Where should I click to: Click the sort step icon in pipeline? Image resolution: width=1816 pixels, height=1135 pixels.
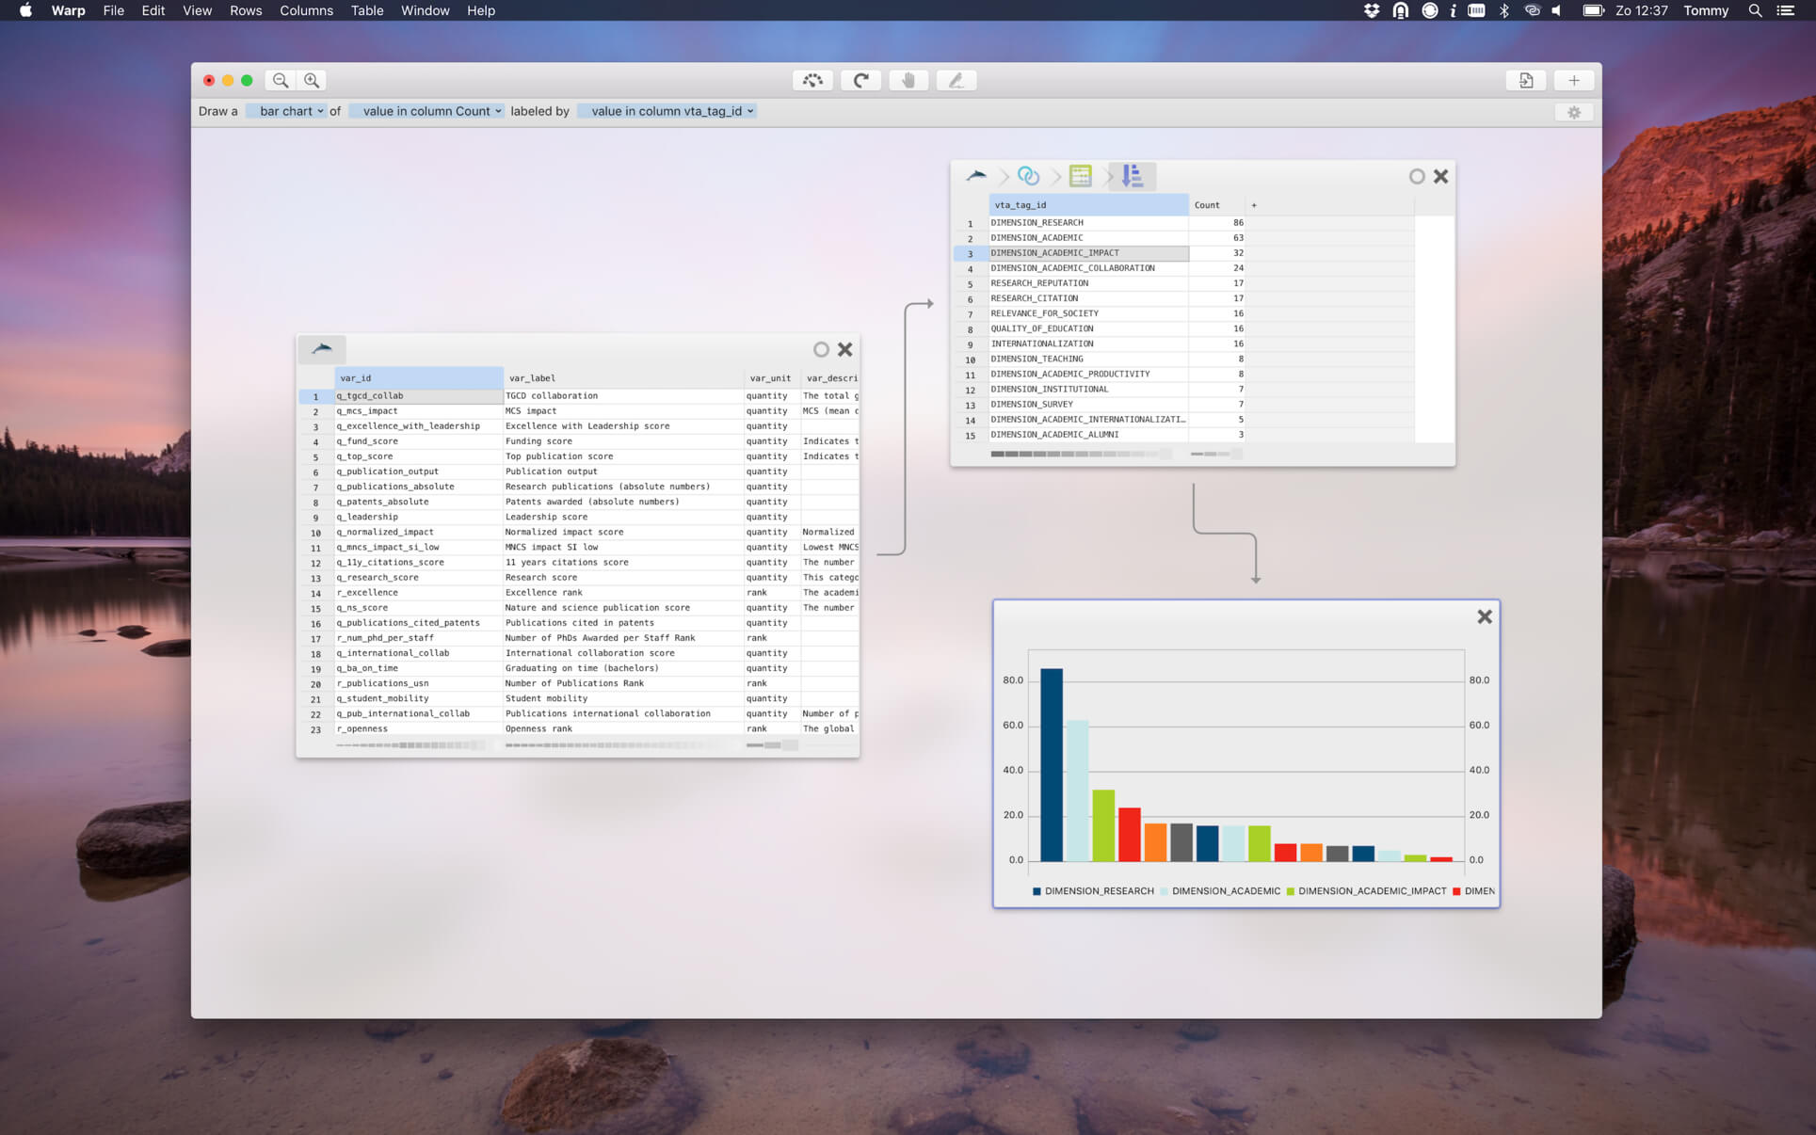(1132, 176)
